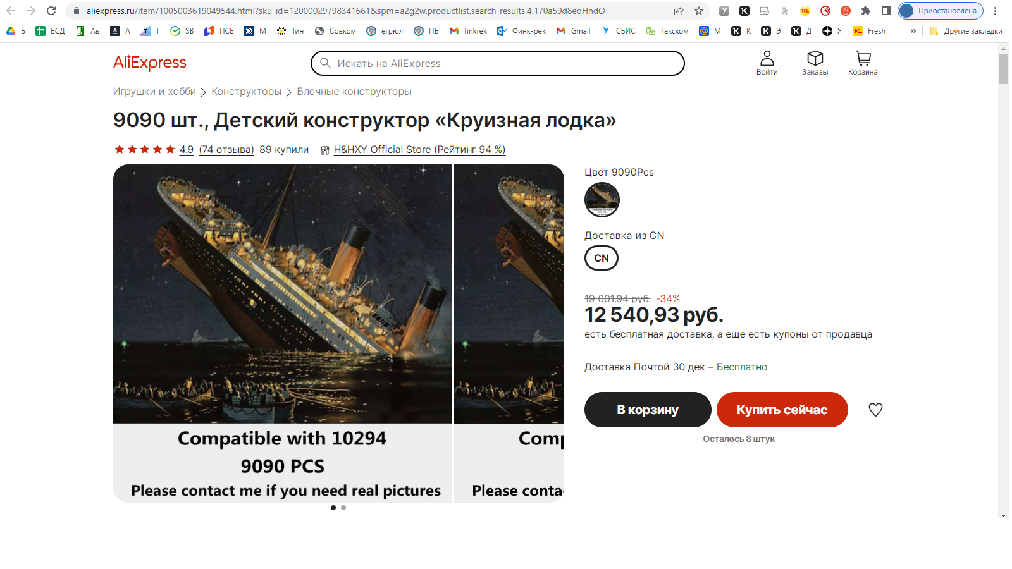1012x569 pixels.
Task: Bookmark this page with star icon
Action: tap(699, 11)
